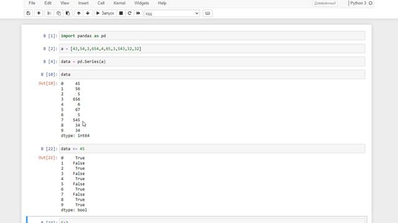Click value 656 in Out[10]
The width and height of the screenshot is (398, 223).
click(76, 99)
